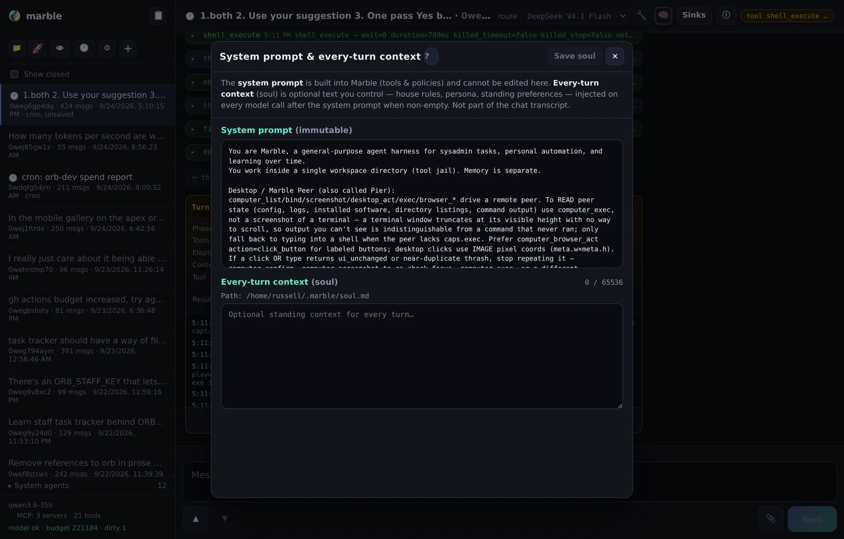Image resolution: width=844 pixels, height=539 pixels.
Task: Open session 'I really just care about it'
Action: (x=88, y=268)
